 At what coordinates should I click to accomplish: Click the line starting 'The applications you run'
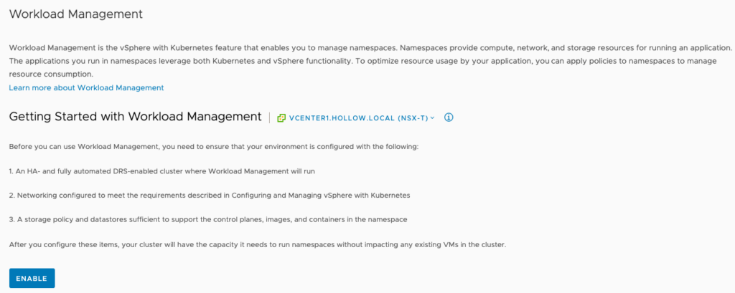point(362,61)
